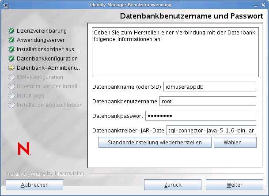Click the Installation abgeschlossen pending circle

click(x=11, y=105)
